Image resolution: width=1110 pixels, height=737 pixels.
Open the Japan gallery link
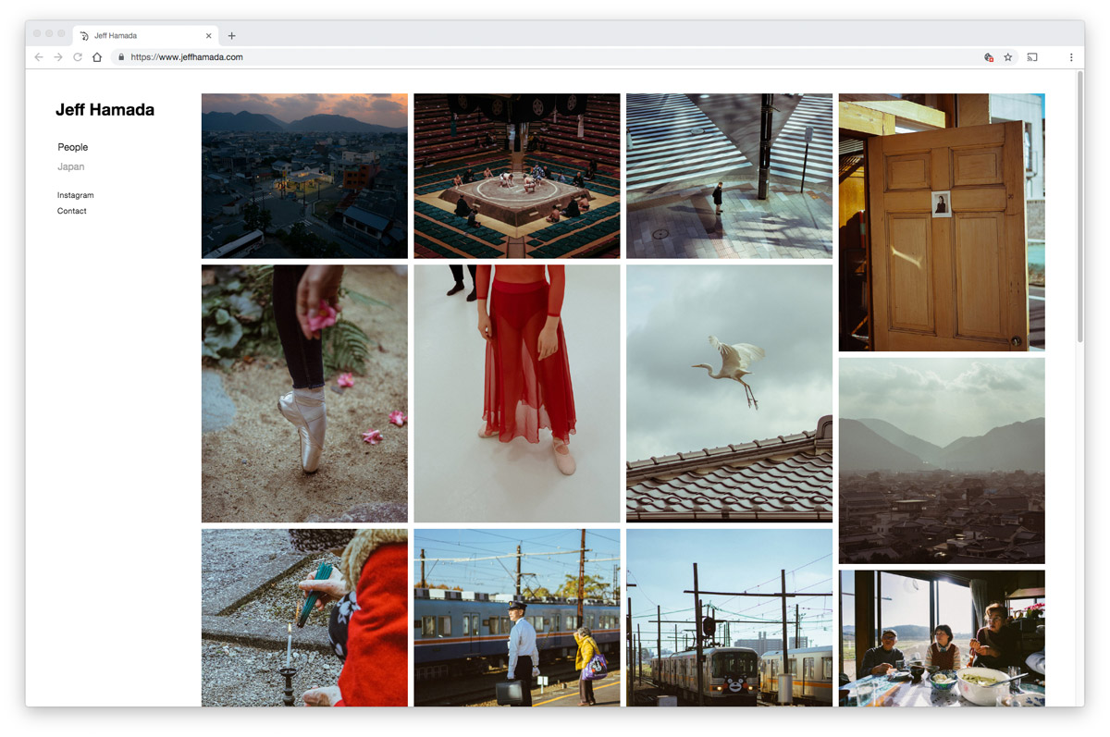tap(71, 167)
